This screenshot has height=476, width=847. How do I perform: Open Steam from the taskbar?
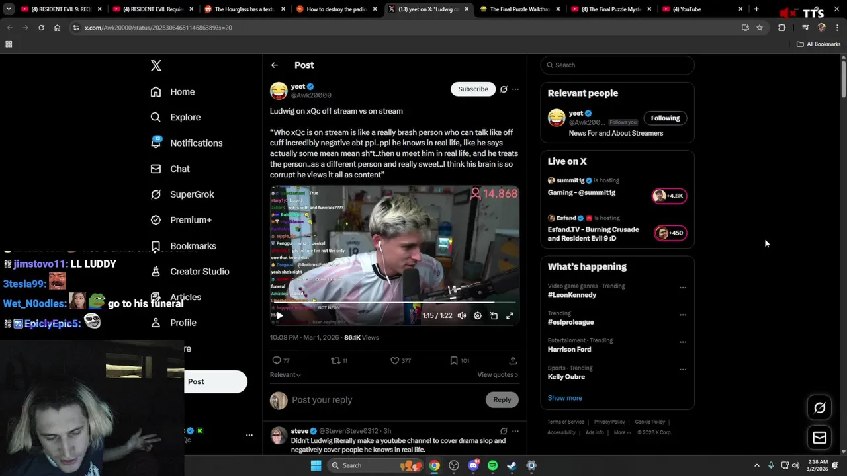pyautogui.click(x=512, y=465)
